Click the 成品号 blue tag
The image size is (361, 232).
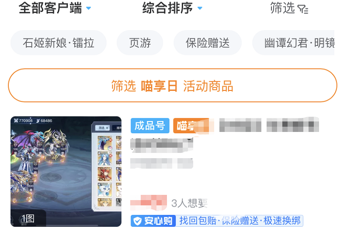click(150, 126)
